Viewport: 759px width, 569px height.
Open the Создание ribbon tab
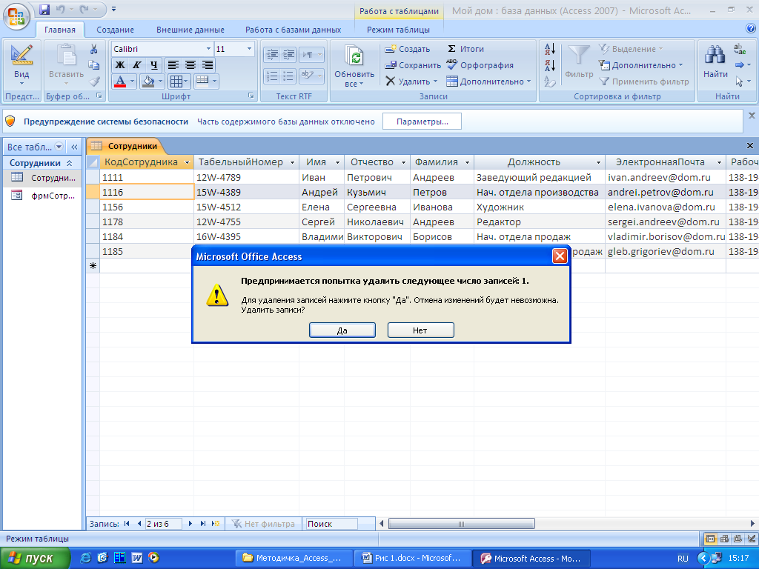coord(115,30)
